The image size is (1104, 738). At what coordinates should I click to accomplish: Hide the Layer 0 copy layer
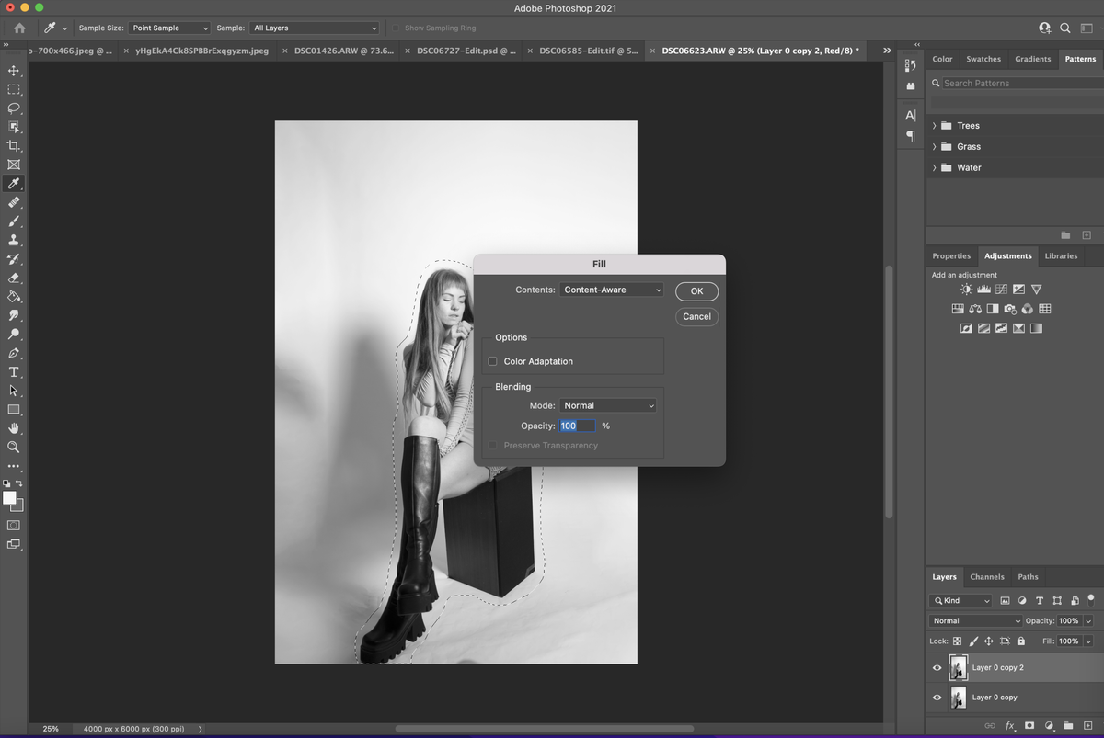(937, 697)
